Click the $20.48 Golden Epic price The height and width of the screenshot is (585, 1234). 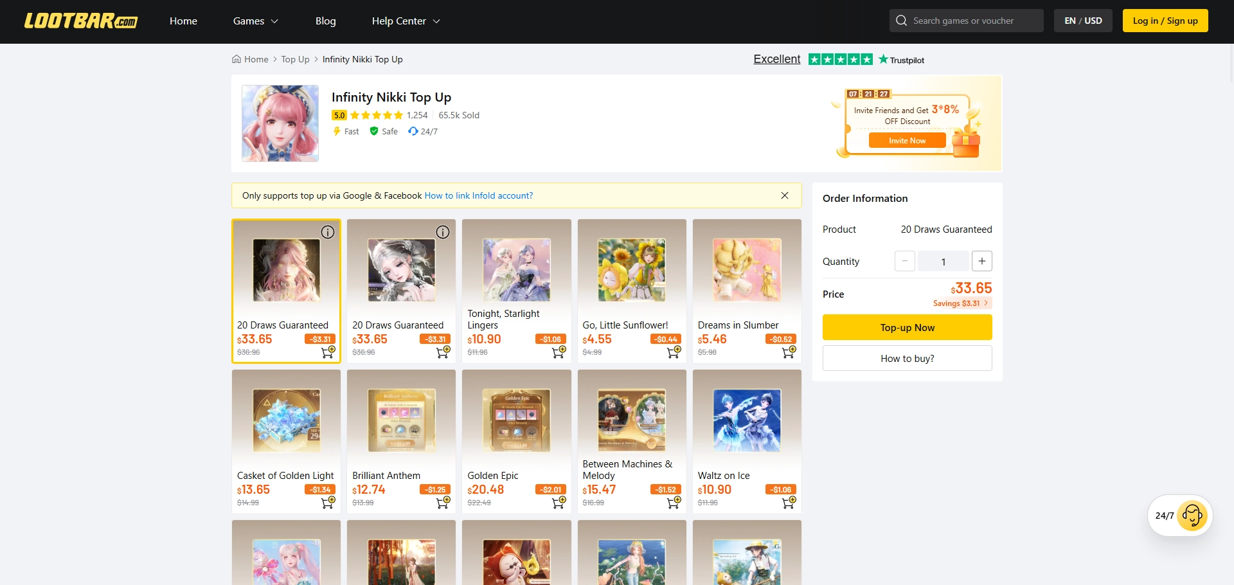pyautogui.click(x=486, y=489)
